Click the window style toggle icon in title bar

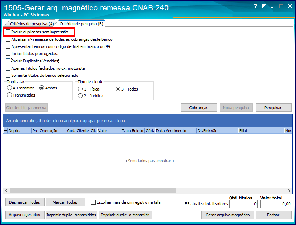tap(264, 6)
